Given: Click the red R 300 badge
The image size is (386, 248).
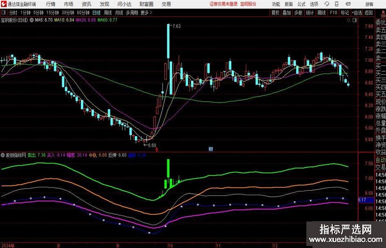Looking at the screenshot, I should pos(383,14).
